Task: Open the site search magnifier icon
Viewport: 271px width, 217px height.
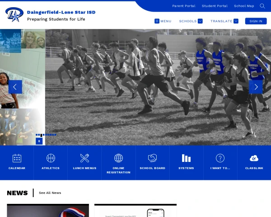Action: coord(262,6)
